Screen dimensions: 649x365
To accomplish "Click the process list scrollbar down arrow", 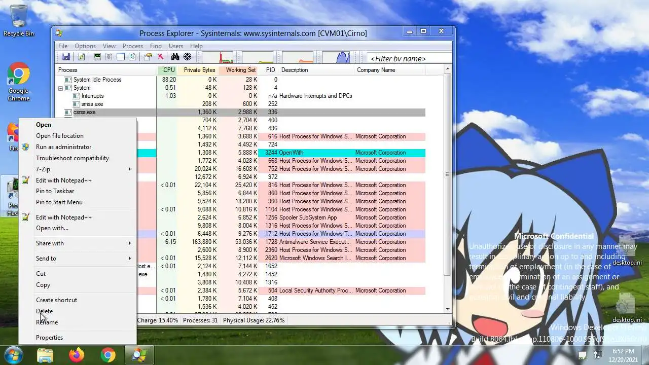I will 448,309.
